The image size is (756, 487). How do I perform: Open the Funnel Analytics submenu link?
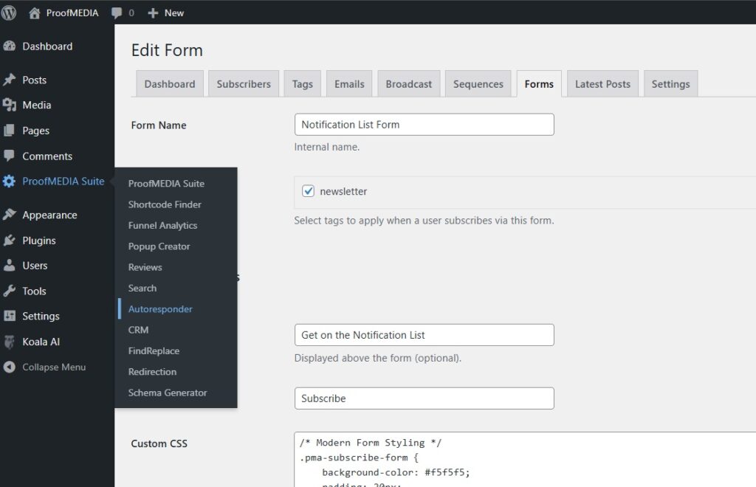(162, 226)
